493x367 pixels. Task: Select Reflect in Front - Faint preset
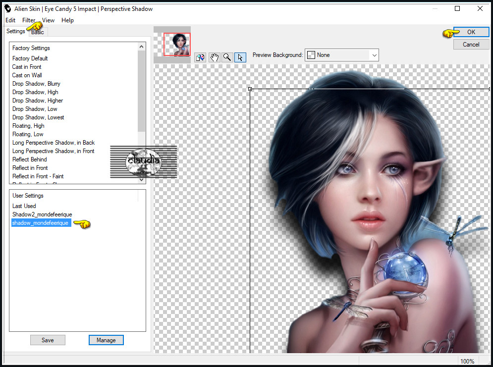click(38, 177)
